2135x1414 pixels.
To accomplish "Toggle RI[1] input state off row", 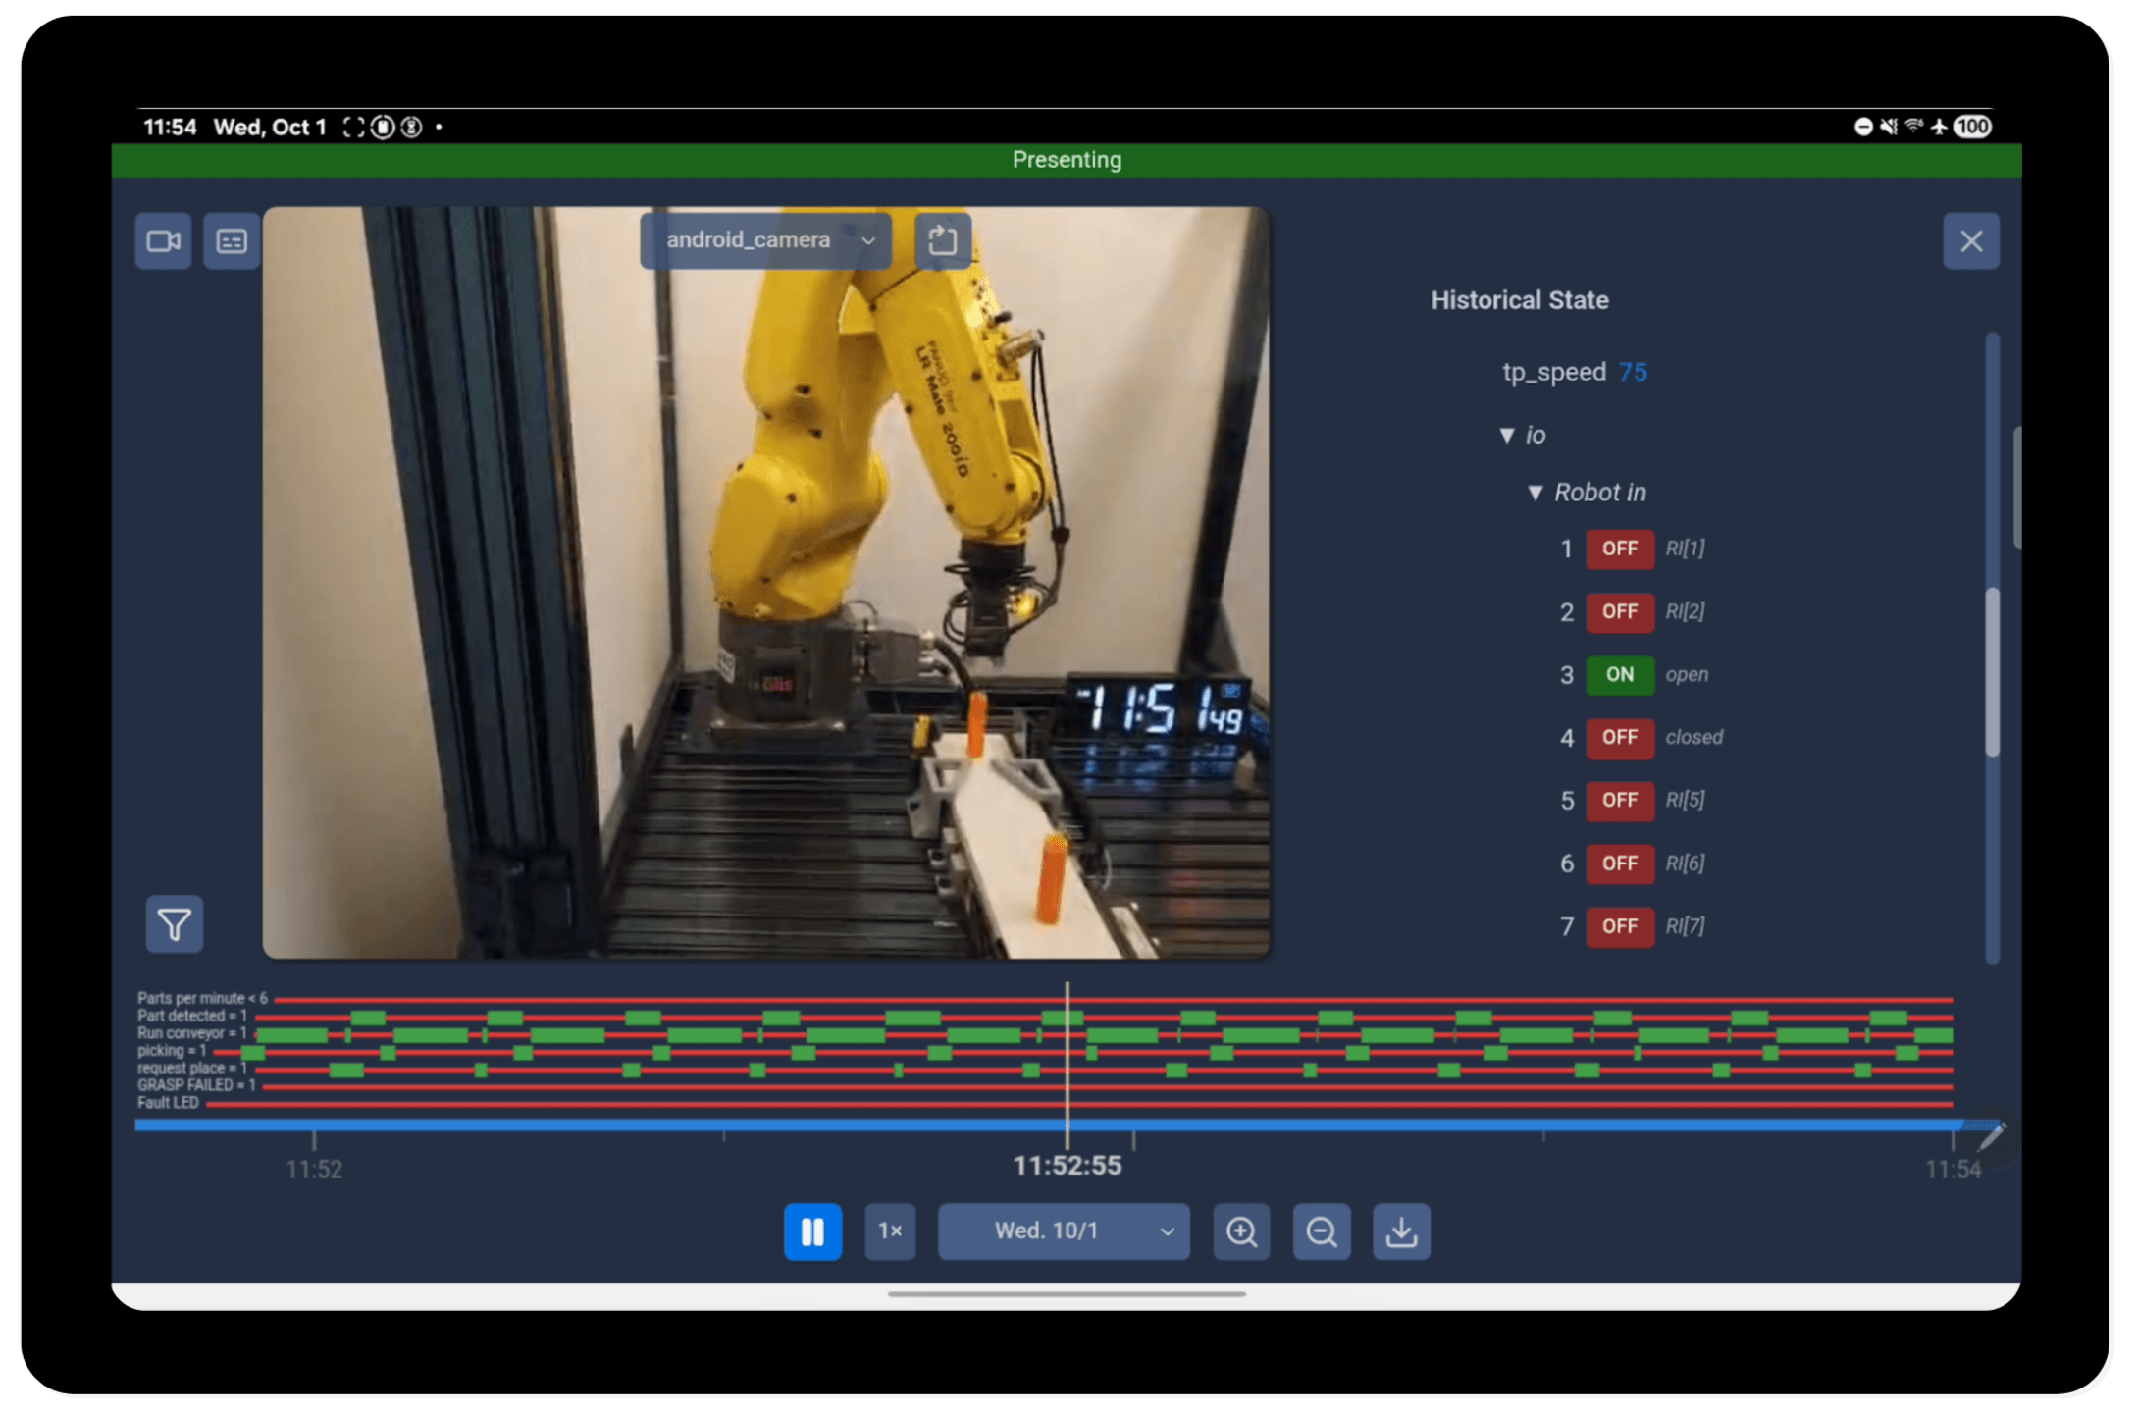I will [1619, 550].
